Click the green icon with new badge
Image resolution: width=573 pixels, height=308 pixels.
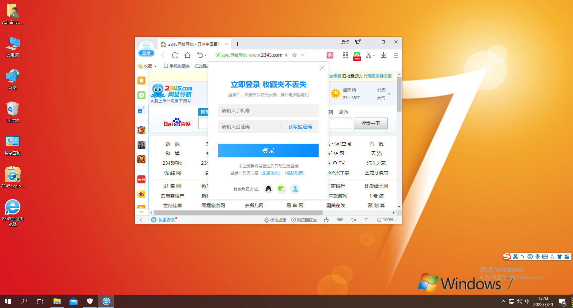pos(357,56)
